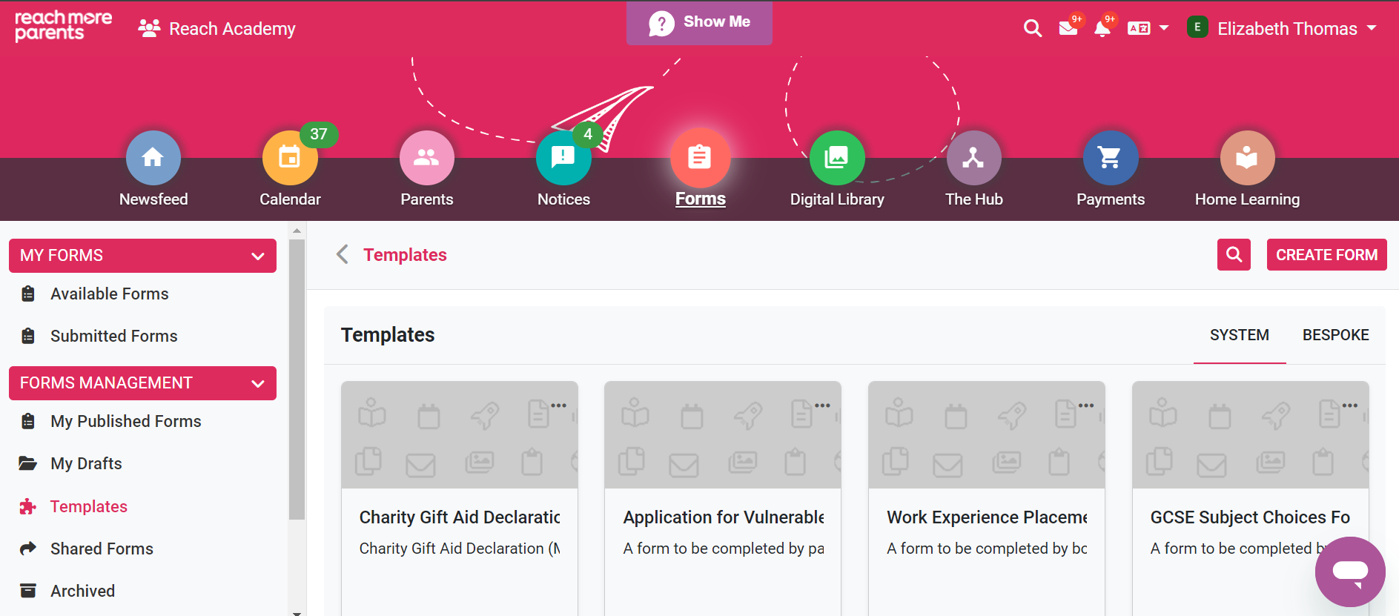Viewport: 1399px width, 616px height.
Task: Open the messages envelope icon
Action: [1068, 29]
